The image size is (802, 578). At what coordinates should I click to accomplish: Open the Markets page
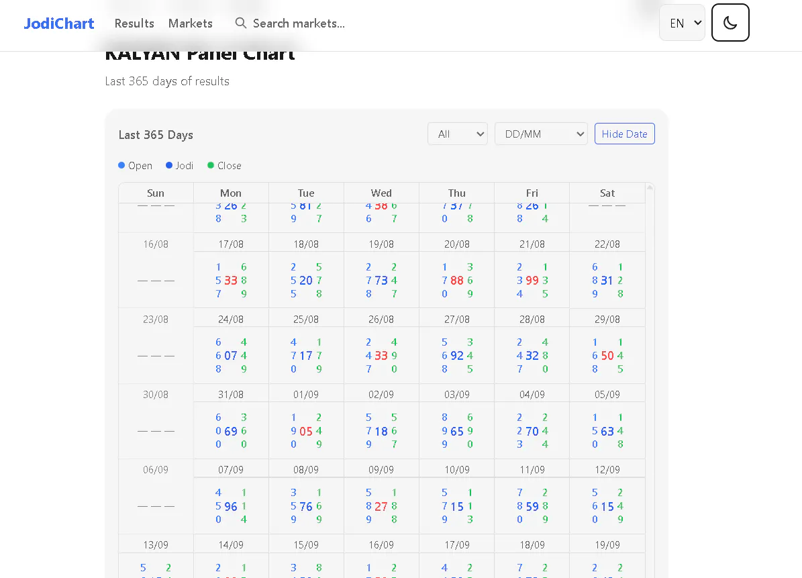191,23
